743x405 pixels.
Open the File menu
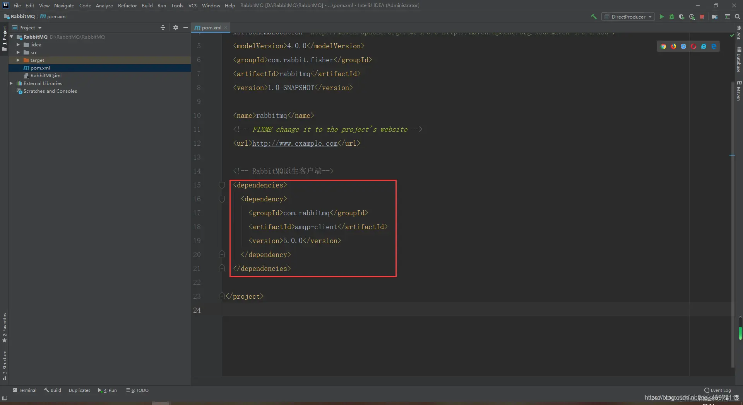(x=17, y=5)
